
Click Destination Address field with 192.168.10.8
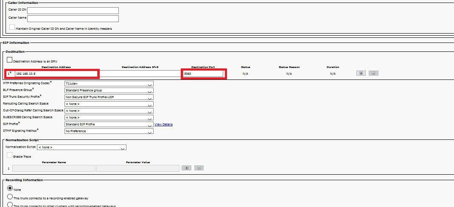click(x=56, y=74)
